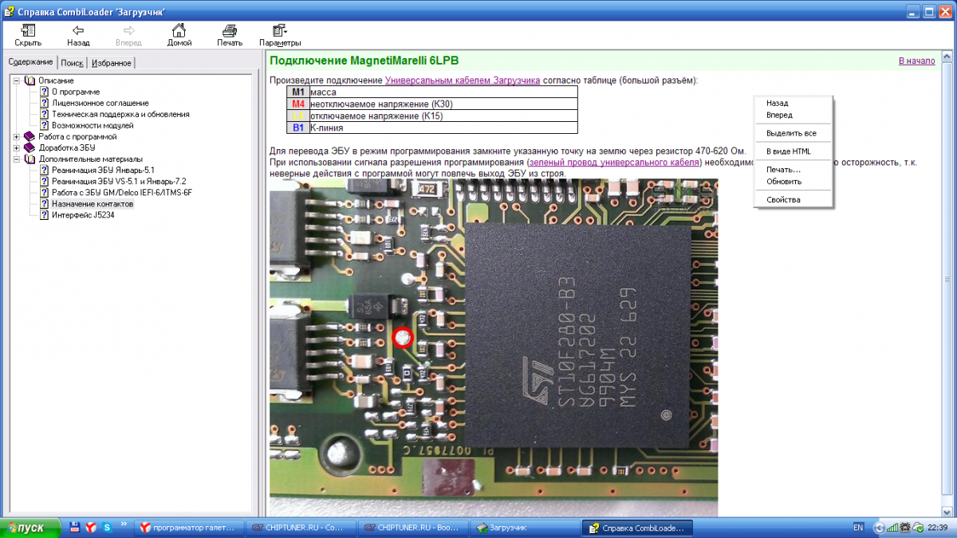Open the Избранное tab
Image resolution: width=957 pixels, height=538 pixels.
click(x=112, y=63)
